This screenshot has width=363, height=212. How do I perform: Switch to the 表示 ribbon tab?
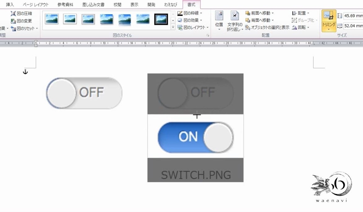tap(134, 4)
